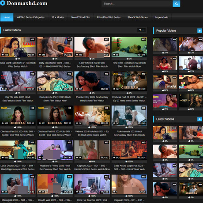The width and height of the screenshot is (203, 203).
Task: Open the WAFA thumbnail in Popular Videos
Action: [x=165, y=82]
